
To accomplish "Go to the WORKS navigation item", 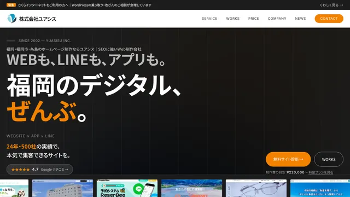I will coord(232,19).
